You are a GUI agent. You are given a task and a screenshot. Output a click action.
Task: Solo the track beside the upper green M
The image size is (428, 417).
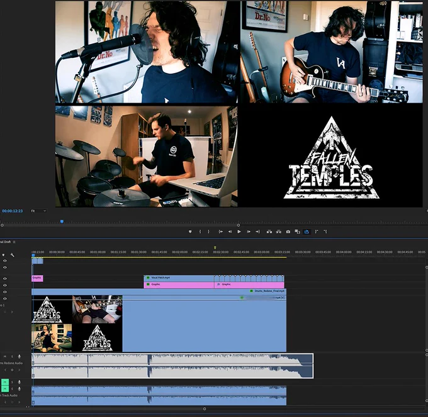(x=12, y=382)
